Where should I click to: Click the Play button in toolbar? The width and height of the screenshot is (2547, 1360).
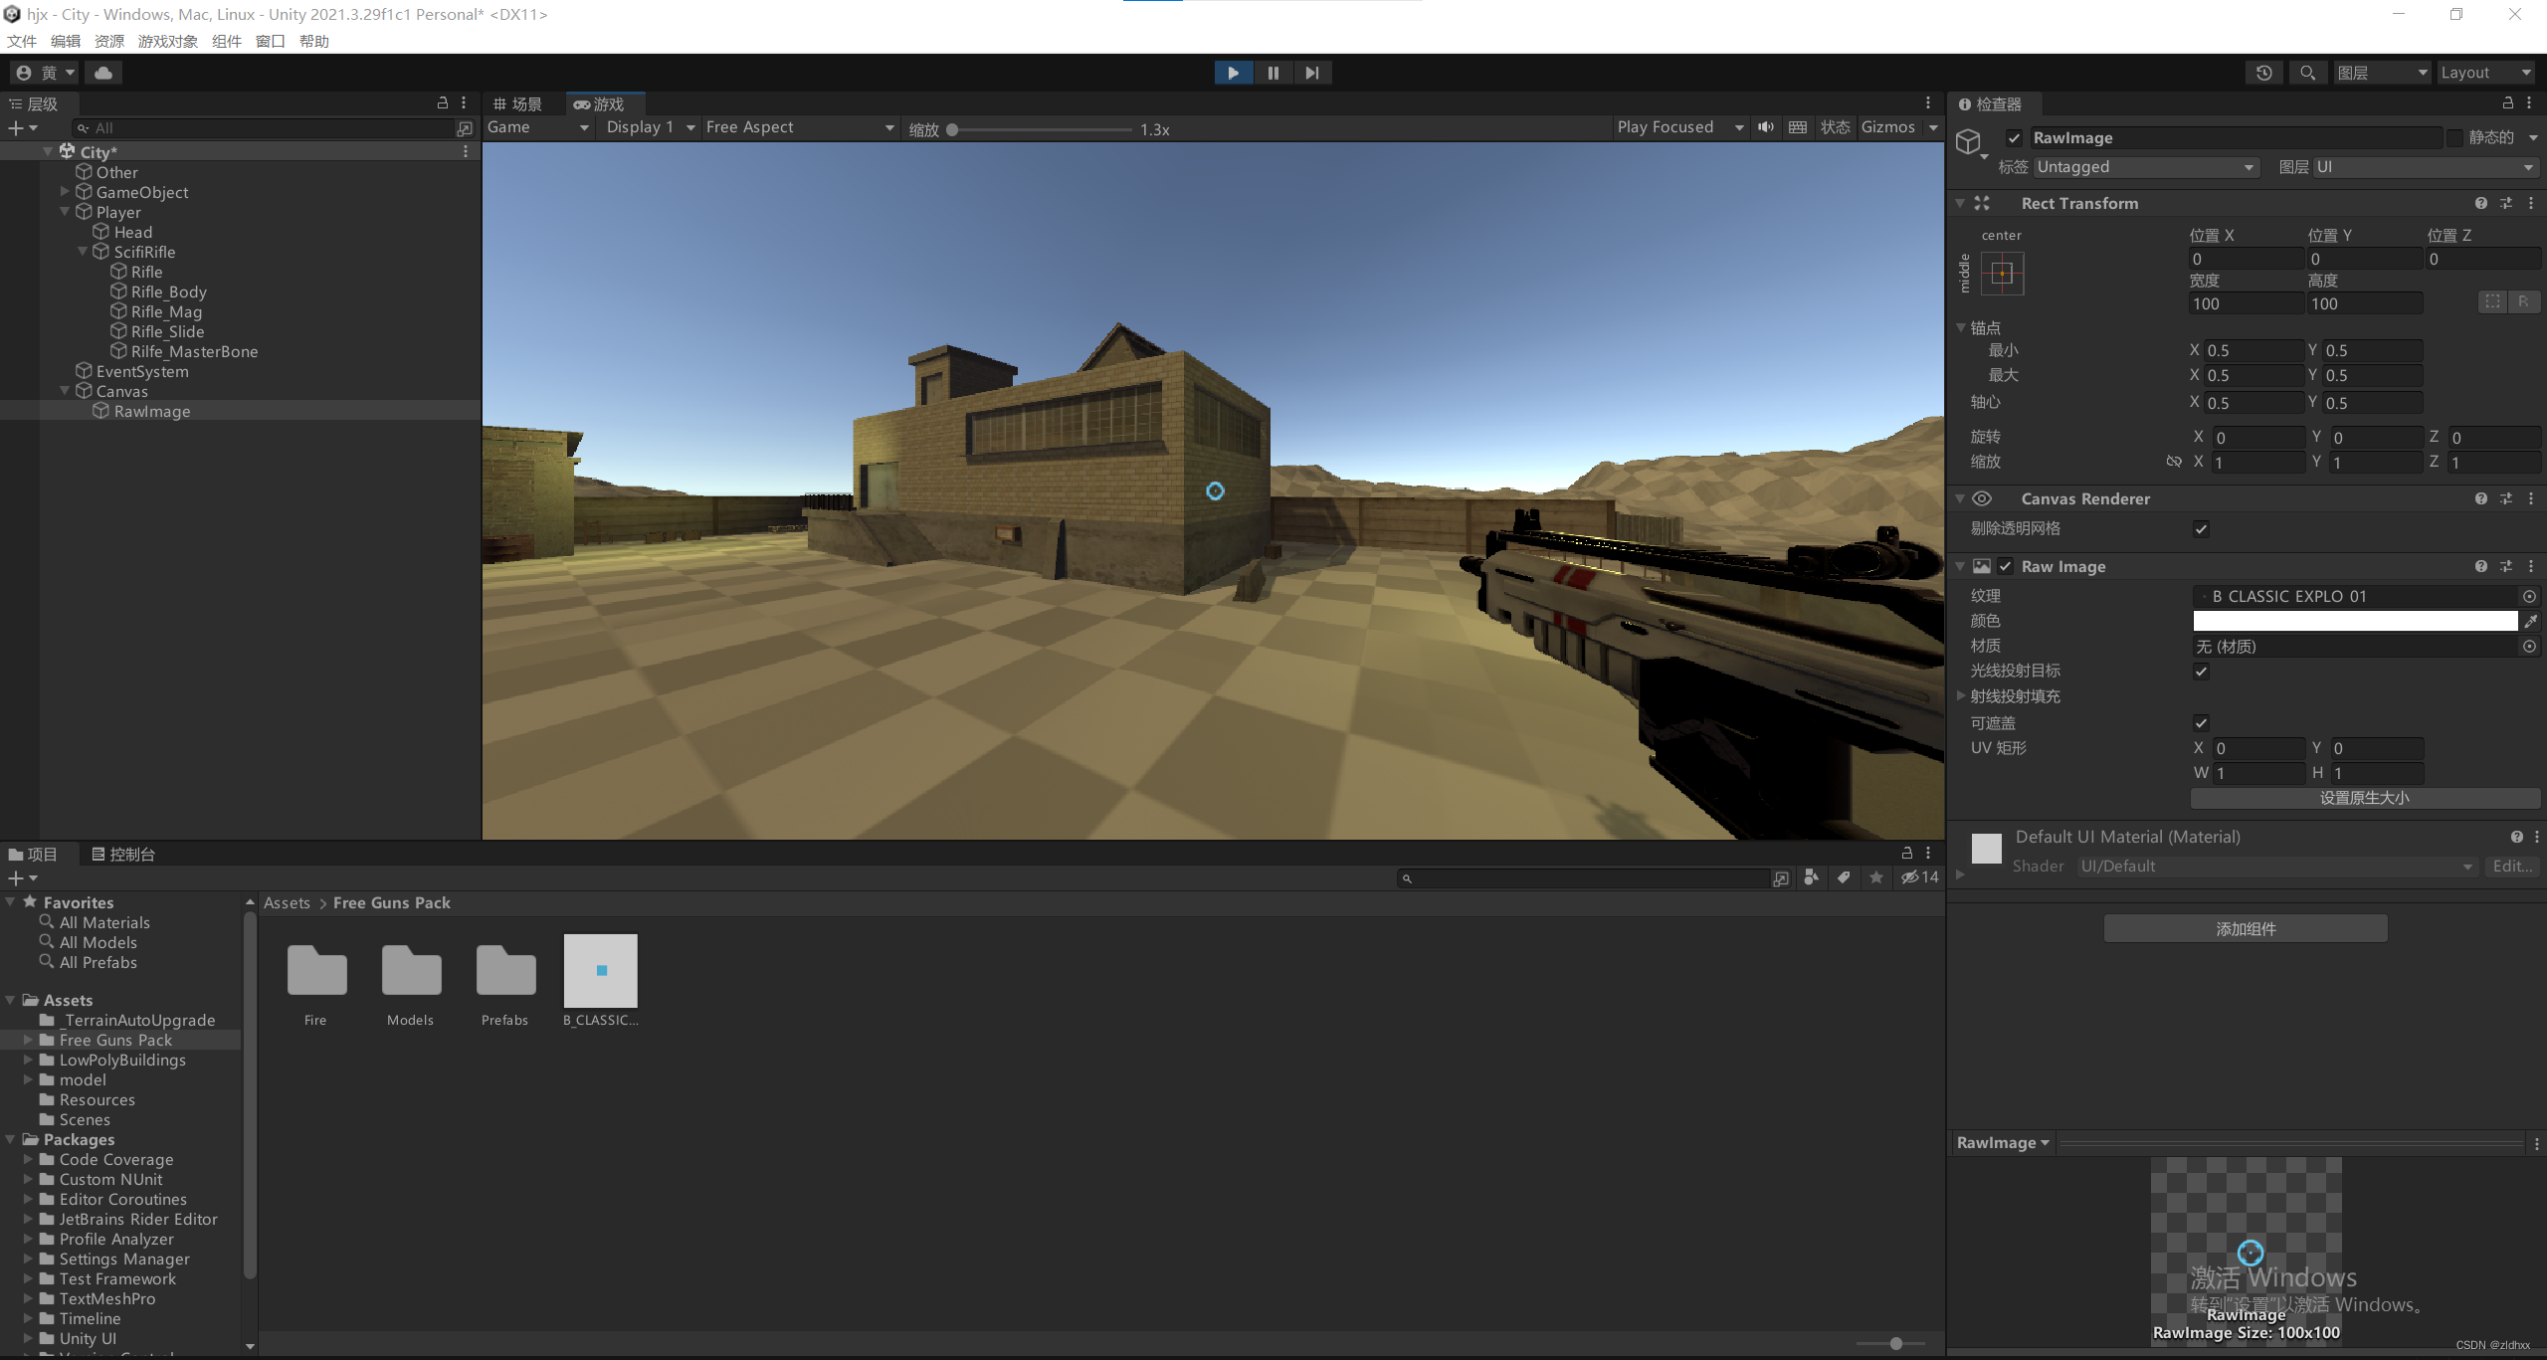1233,73
